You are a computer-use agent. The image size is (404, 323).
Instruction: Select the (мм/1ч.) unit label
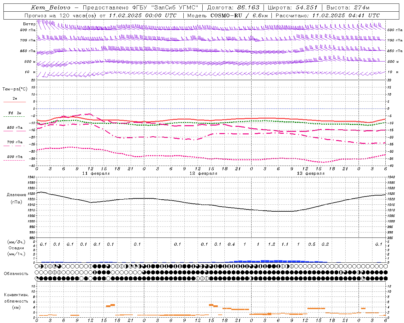click(x=16, y=254)
